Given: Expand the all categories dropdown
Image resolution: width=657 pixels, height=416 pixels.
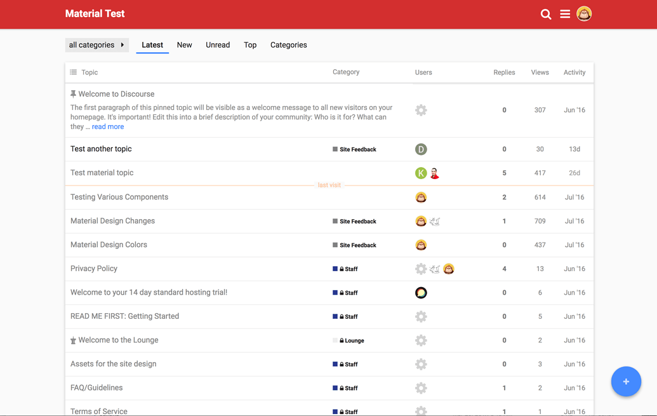Looking at the screenshot, I should click(96, 45).
